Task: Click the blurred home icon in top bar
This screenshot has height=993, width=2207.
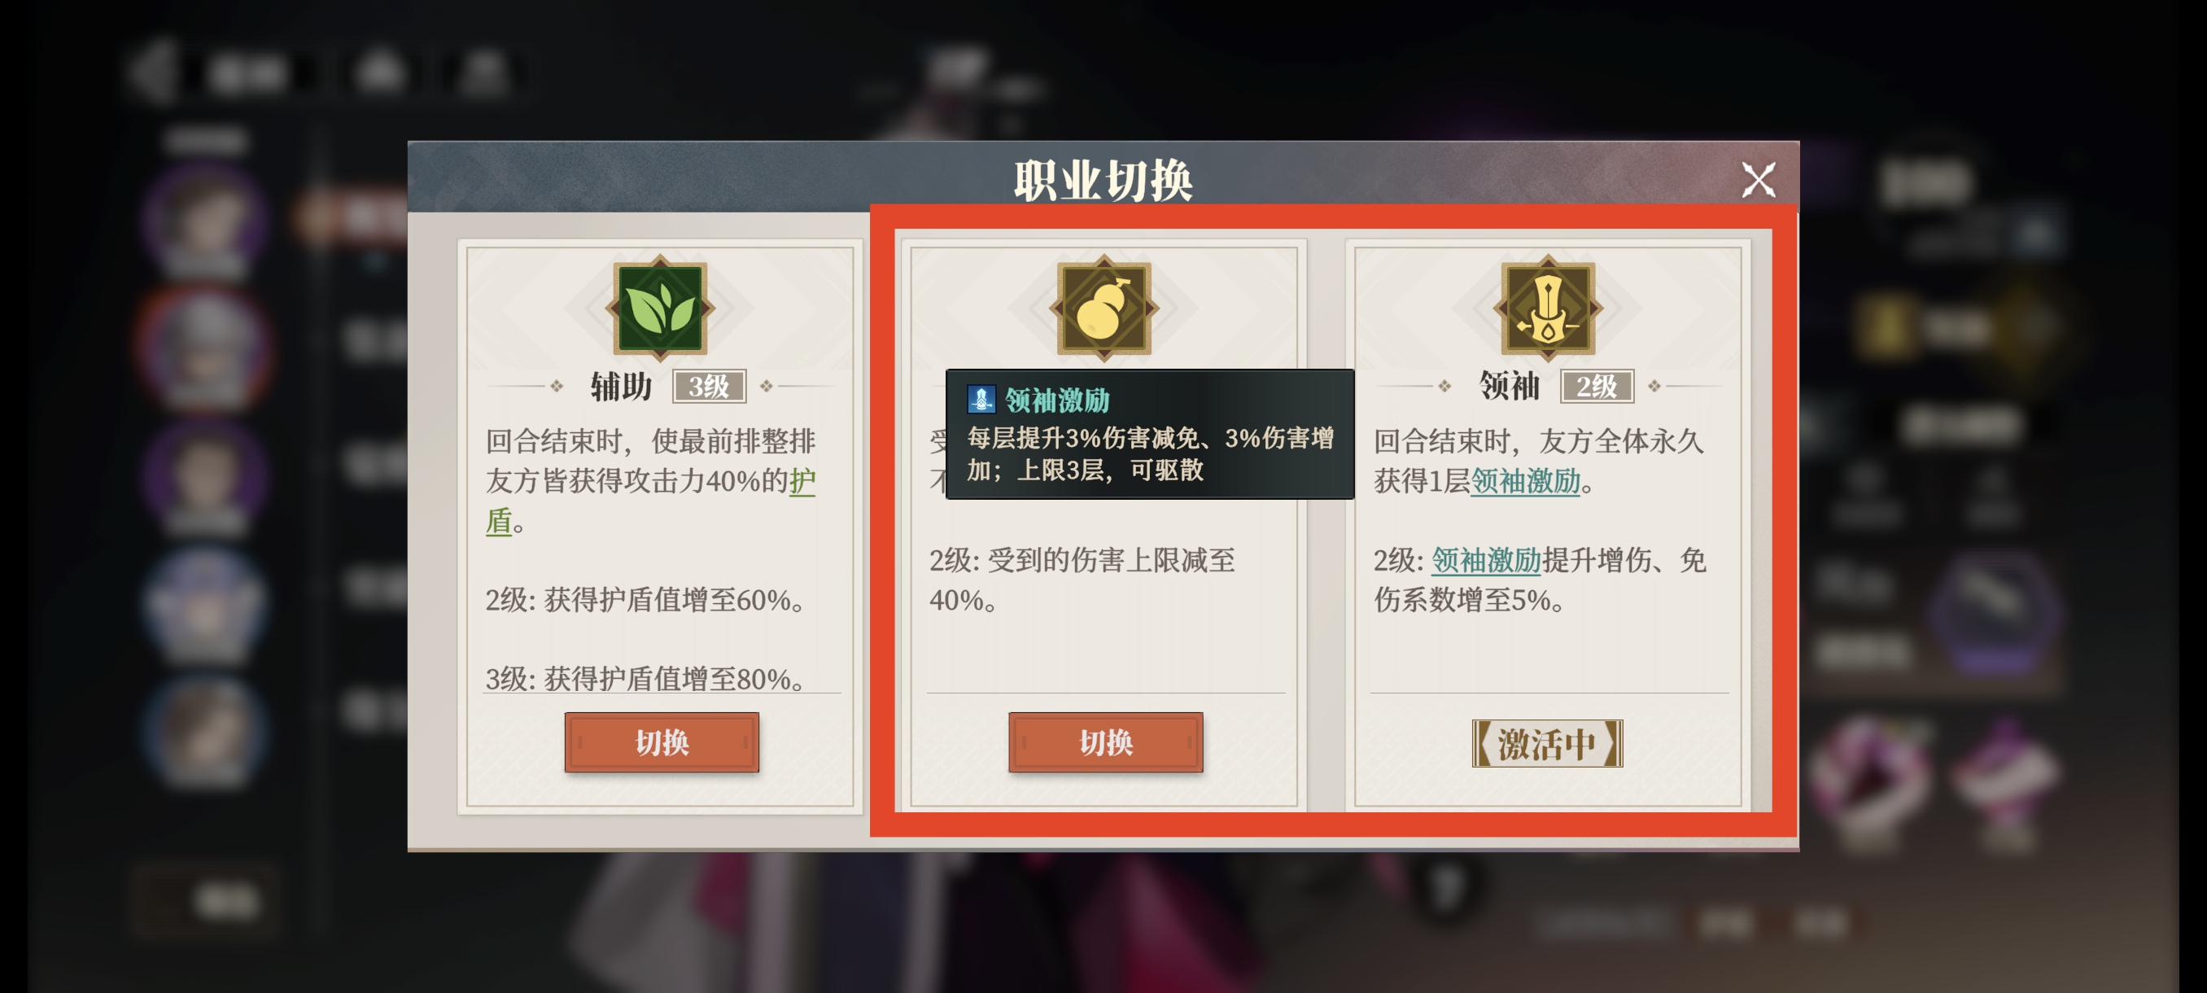Action: (379, 72)
